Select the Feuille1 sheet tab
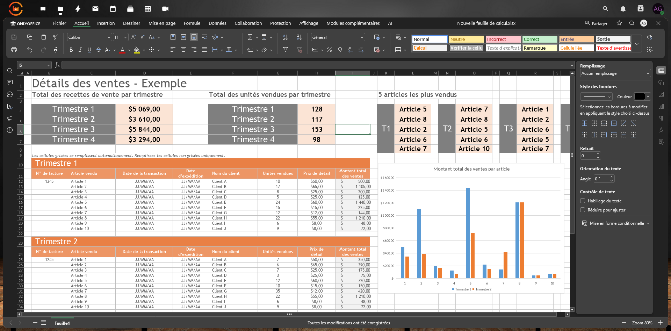The width and height of the screenshot is (671, 331). click(x=62, y=323)
